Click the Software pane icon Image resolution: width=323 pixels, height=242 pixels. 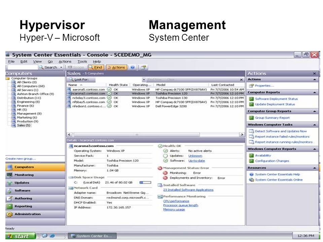9,191
